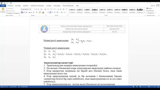Cut selection with Вырезать
This screenshot has height=90, width=160.
[x=10, y=8]
